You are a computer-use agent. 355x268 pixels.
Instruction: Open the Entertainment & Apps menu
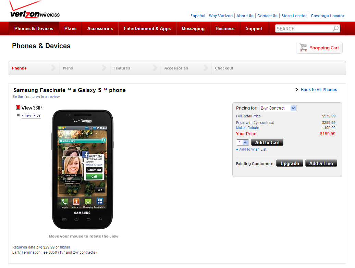147,28
